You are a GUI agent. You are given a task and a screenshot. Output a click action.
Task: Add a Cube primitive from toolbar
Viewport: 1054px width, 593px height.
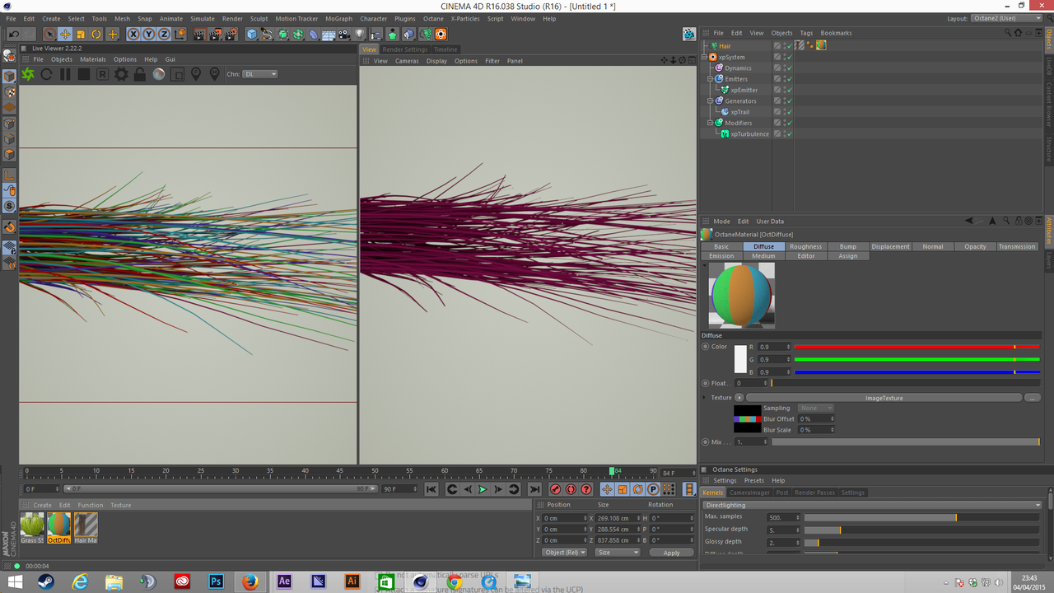point(252,34)
